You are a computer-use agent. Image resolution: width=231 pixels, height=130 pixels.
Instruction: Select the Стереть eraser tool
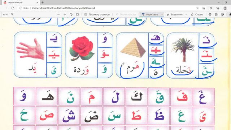[197, 14]
